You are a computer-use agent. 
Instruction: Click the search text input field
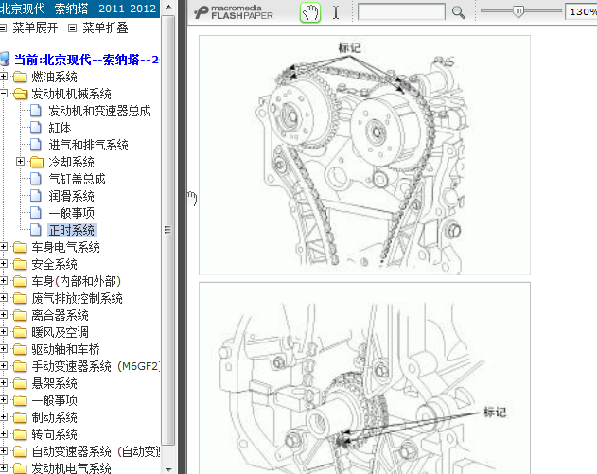[x=401, y=12]
